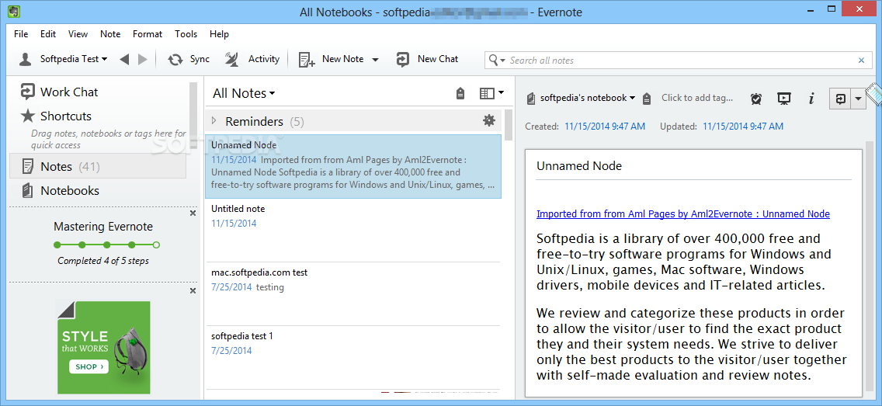The height and width of the screenshot is (406, 882).
Task: Create a New Note
Action: (331, 59)
